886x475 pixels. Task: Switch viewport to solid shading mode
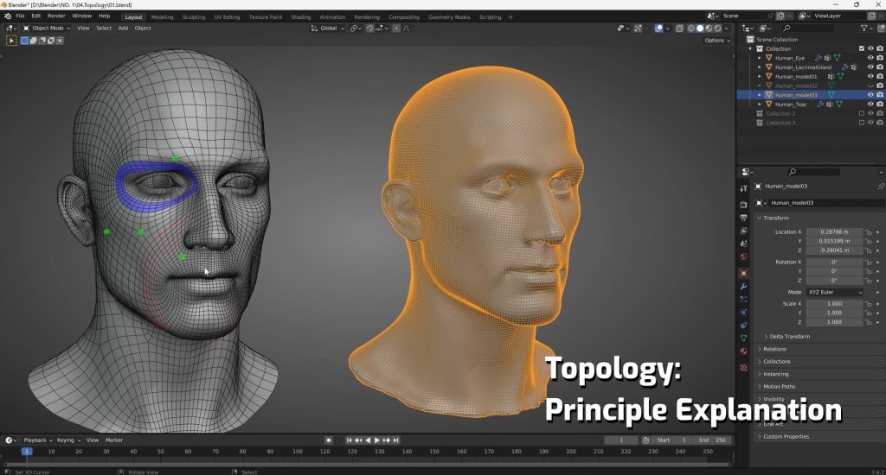point(699,28)
